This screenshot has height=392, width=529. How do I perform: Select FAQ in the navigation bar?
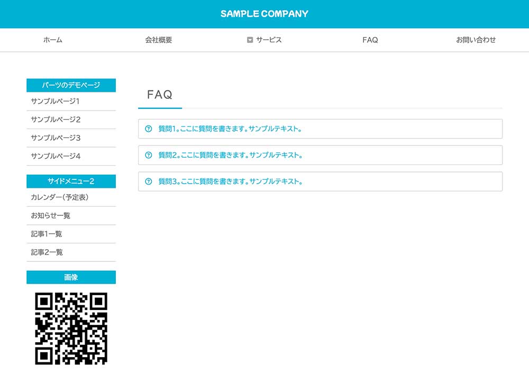point(370,40)
